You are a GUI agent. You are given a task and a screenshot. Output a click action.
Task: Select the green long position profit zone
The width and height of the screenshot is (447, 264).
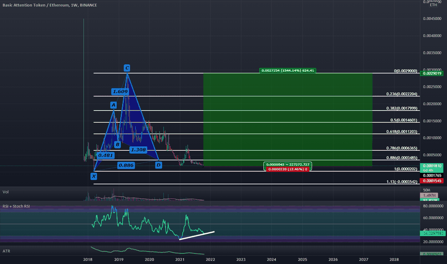click(288, 120)
